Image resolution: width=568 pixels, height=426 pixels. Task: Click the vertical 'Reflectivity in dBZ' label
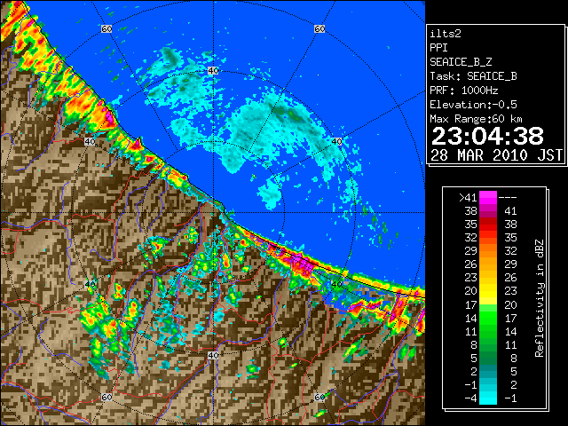pos(540,298)
